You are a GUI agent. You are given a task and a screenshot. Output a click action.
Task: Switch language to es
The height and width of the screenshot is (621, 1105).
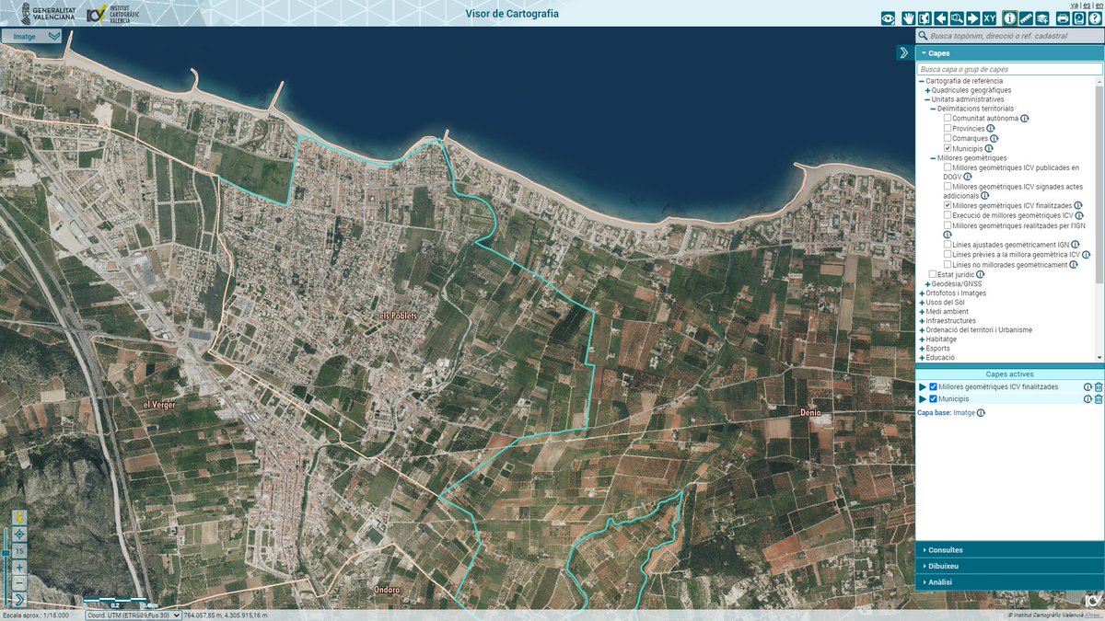coord(1087,5)
